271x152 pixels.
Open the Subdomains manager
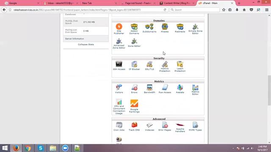point(149,28)
